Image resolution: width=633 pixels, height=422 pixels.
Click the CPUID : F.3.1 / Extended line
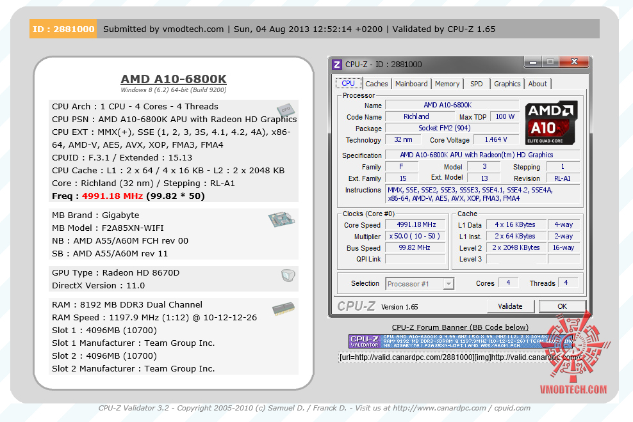pyautogui.click(x=122, y=157)
